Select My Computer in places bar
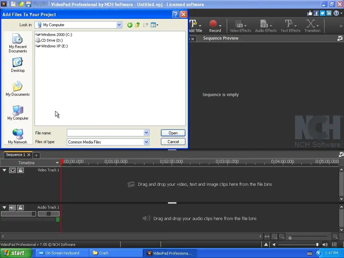344x258 pixels. click(18, 113)
